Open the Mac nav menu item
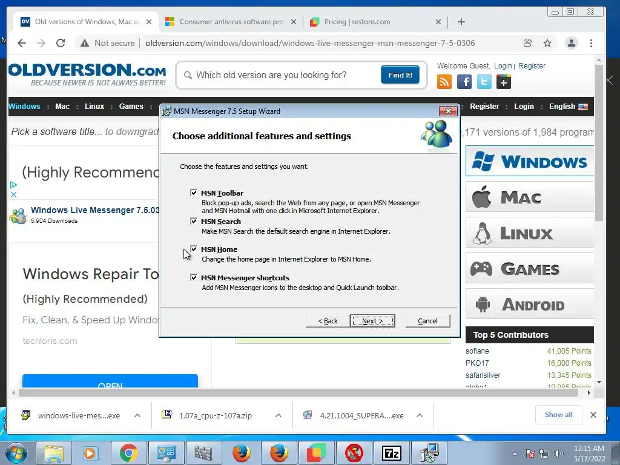Image resolution: width=620 pixels, height=465 pixels. tap(62, 107)
